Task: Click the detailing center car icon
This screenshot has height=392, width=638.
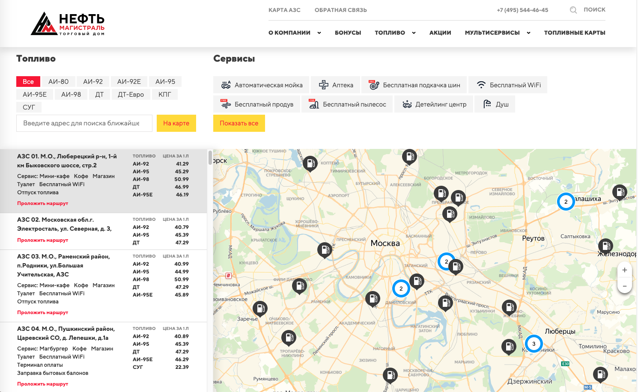Action: [x=407, y=104]
